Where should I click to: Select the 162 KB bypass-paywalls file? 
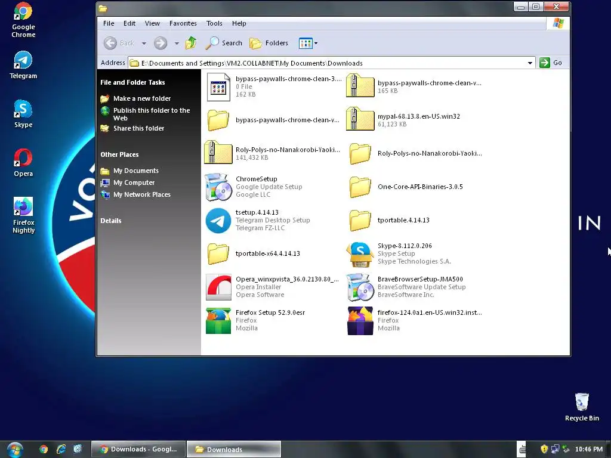click(218, 87)
